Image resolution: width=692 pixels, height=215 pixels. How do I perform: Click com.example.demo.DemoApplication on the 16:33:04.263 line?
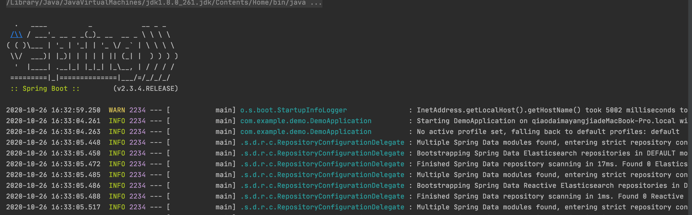[x=306, y=132]
